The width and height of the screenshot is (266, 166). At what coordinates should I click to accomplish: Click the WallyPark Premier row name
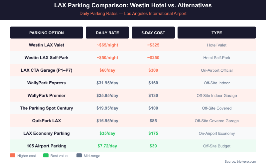coord(47,96)
